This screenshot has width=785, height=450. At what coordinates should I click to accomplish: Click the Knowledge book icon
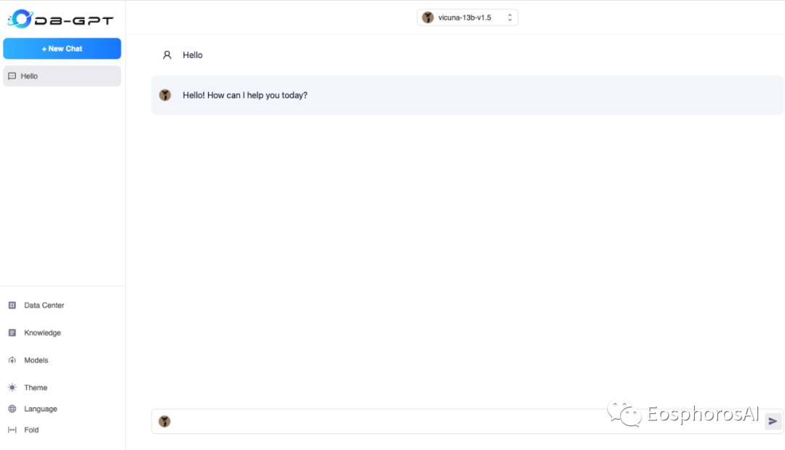tap(12, 333)
